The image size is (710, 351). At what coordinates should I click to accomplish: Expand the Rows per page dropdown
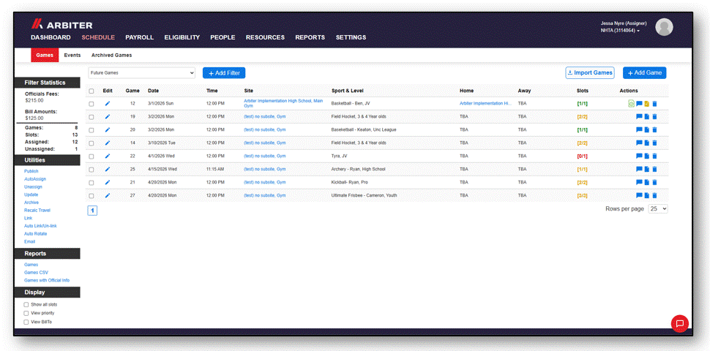click(x=658, y=209)
